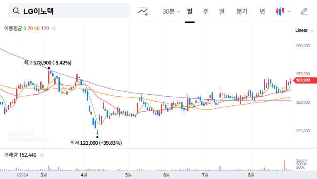317x179 pixels.
Task: Click the 175,000 price axis label
Action: 303,74
